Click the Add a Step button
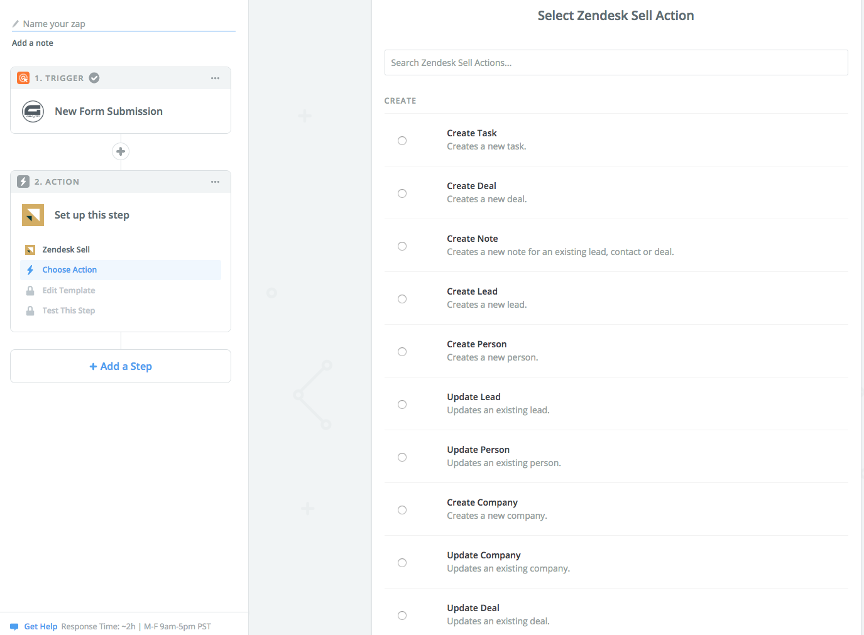This screenshot has height=635, width=864. point(121,366)
